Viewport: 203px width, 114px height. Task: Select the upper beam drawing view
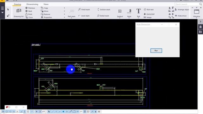[x=89, y=64]
